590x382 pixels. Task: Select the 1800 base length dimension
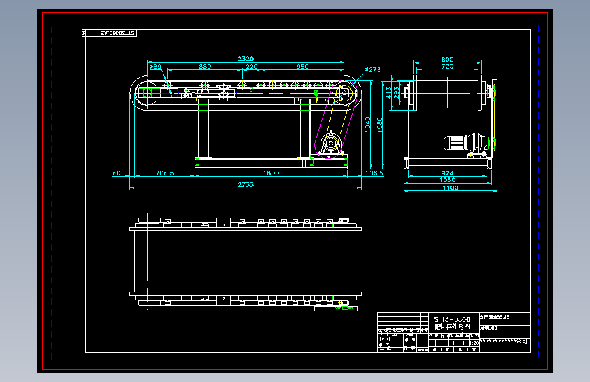271,173
